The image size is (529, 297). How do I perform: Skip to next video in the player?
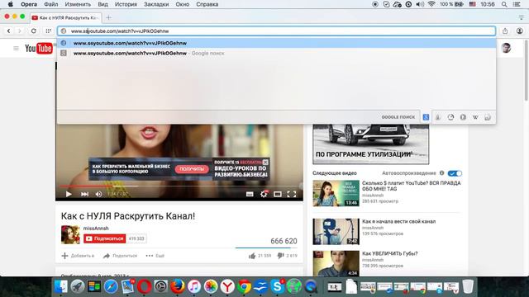coord(84,194)
